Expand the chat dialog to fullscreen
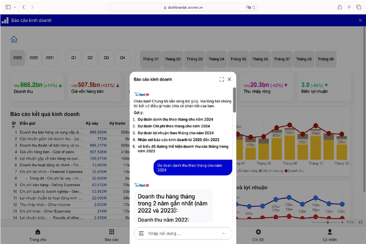 (x=222, y=79)
